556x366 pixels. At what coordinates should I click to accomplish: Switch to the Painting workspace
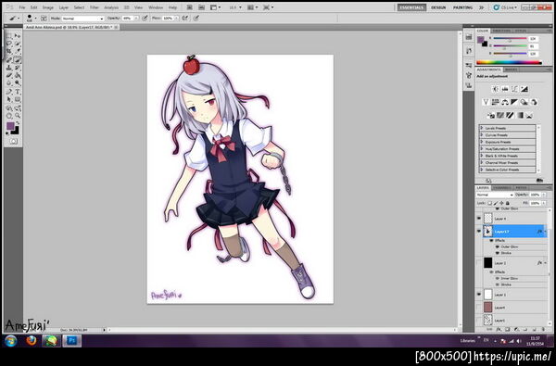coord(462,7)
